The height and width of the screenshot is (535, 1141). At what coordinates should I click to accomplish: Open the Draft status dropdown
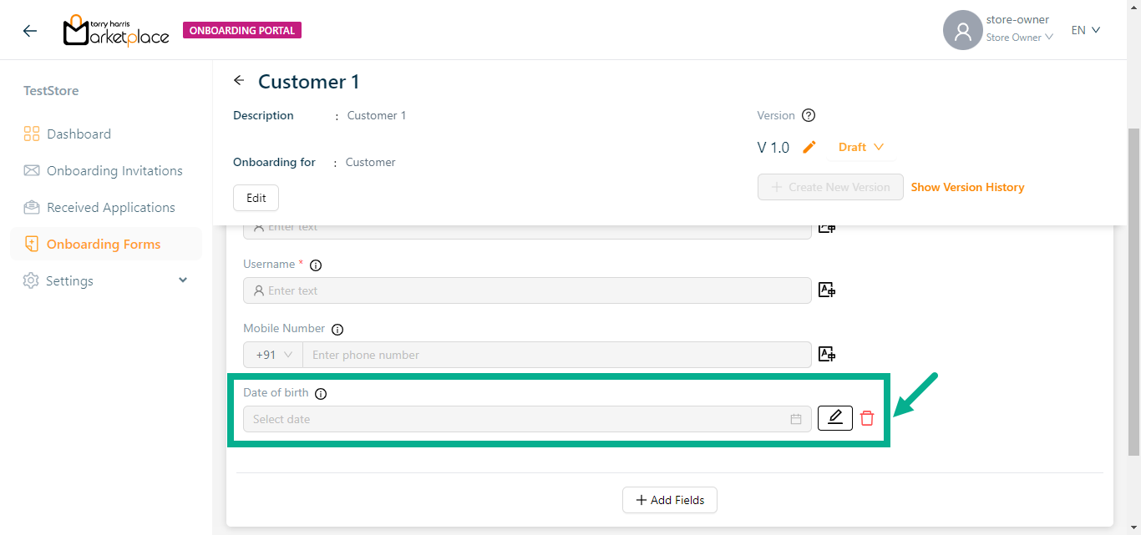[861, 147]
